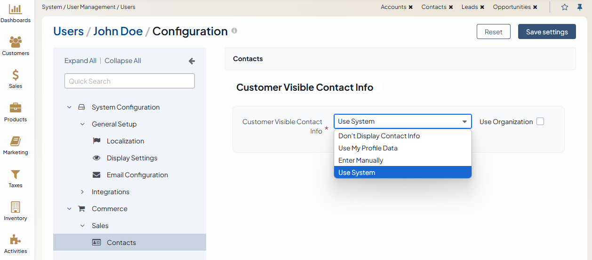
Task: Open Sales dollar icon in sidebar
Action: tap(16, 75)
